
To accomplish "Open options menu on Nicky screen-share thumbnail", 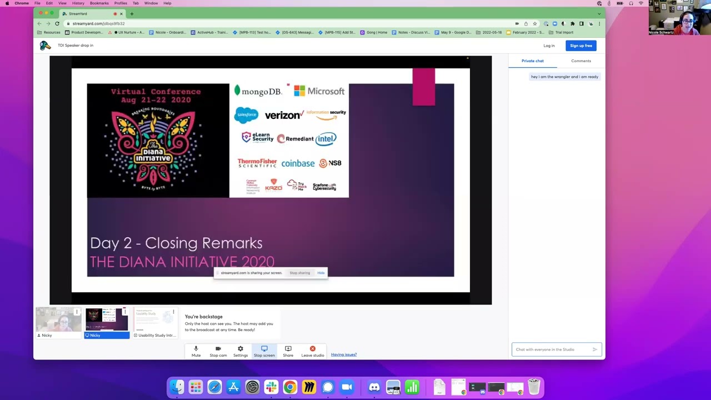I will [x=125, y=312].
